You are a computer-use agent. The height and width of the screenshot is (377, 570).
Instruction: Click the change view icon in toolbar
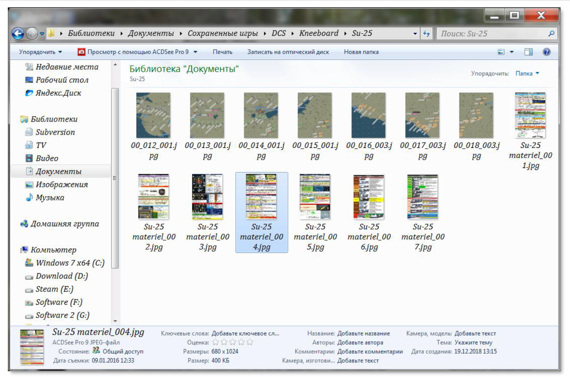pyautogui.click(x=501, y=52)
